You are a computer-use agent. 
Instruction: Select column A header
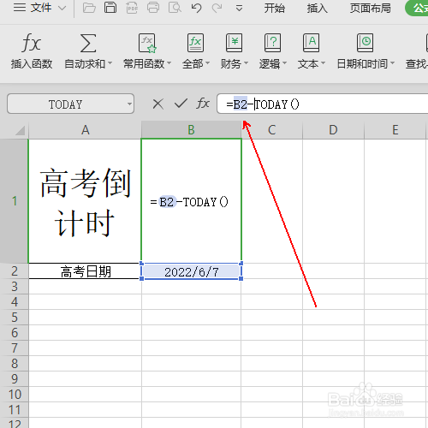(85, 130)
